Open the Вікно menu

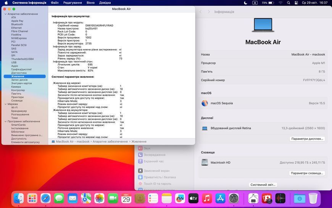(x=90, y=3)
